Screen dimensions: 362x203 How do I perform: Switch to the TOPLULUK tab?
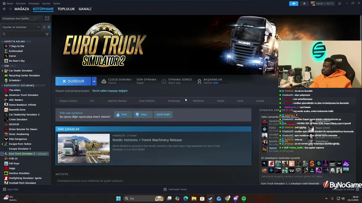pos(66,9)
